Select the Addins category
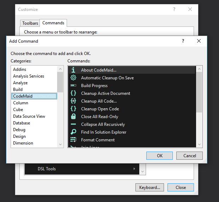This screenshot has height=202, width=219. [x=34, y=69]
